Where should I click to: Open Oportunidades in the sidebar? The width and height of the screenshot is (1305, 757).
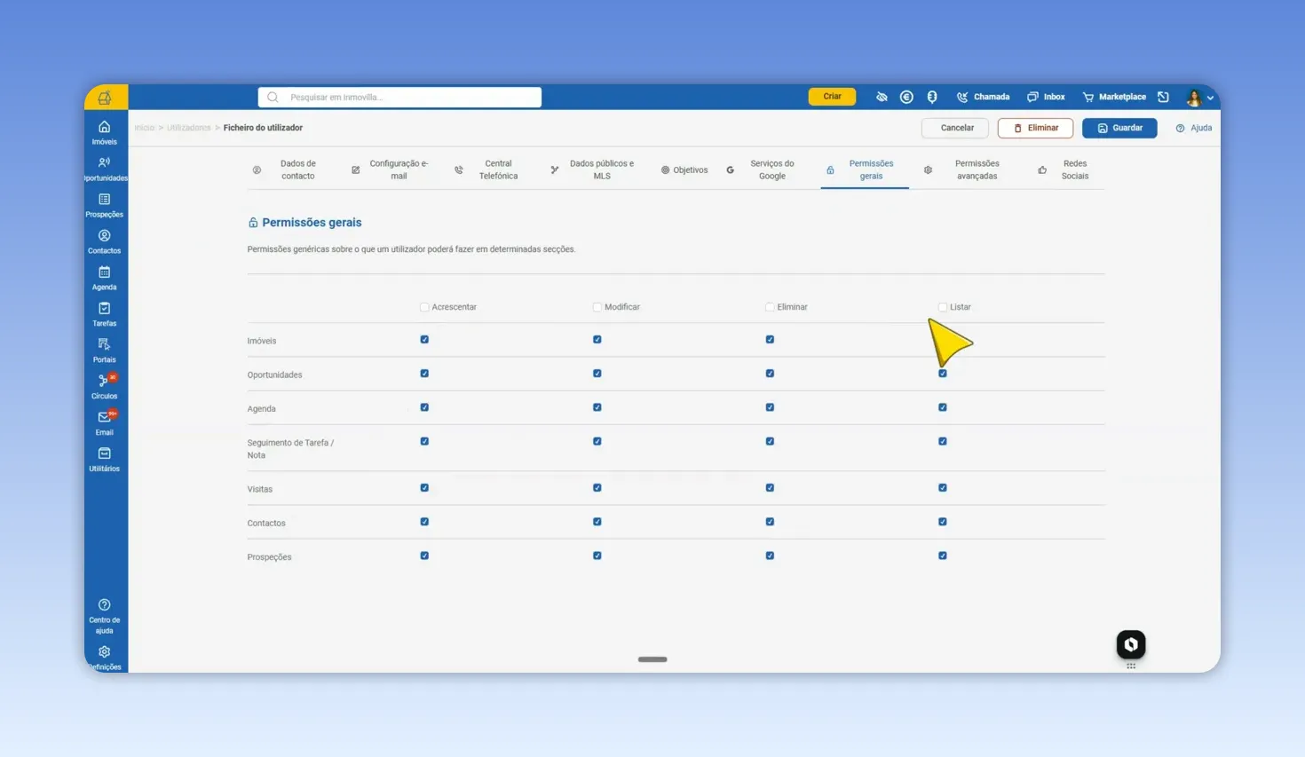[x=104, y=169]
